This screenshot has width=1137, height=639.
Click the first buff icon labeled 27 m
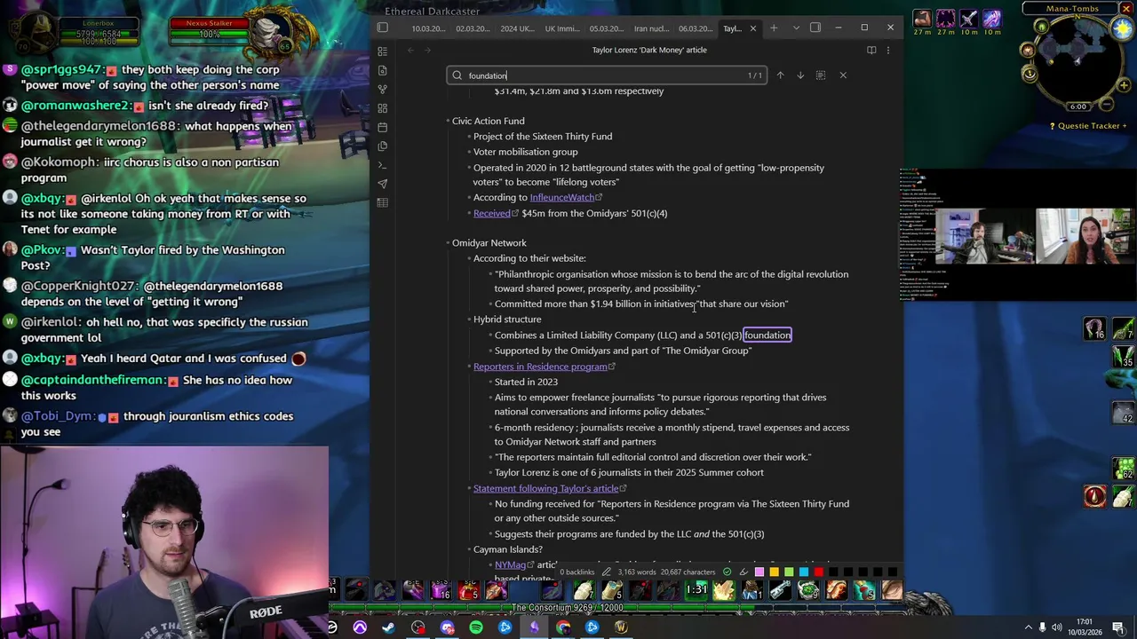[922, 18]
